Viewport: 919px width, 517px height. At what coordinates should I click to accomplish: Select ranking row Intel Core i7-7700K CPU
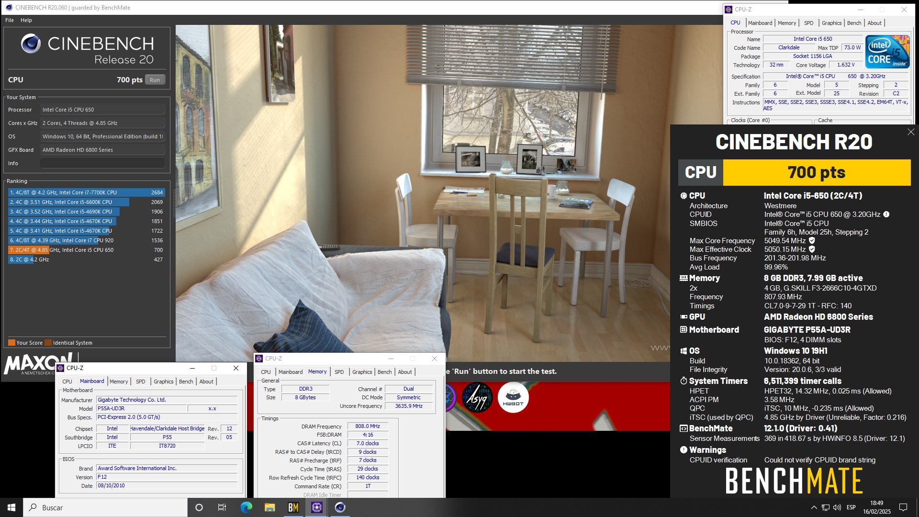pyautogui.click(x=87, y=192)
